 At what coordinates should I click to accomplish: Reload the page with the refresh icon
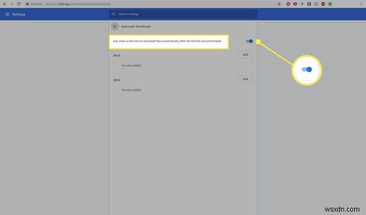[19, 4]
